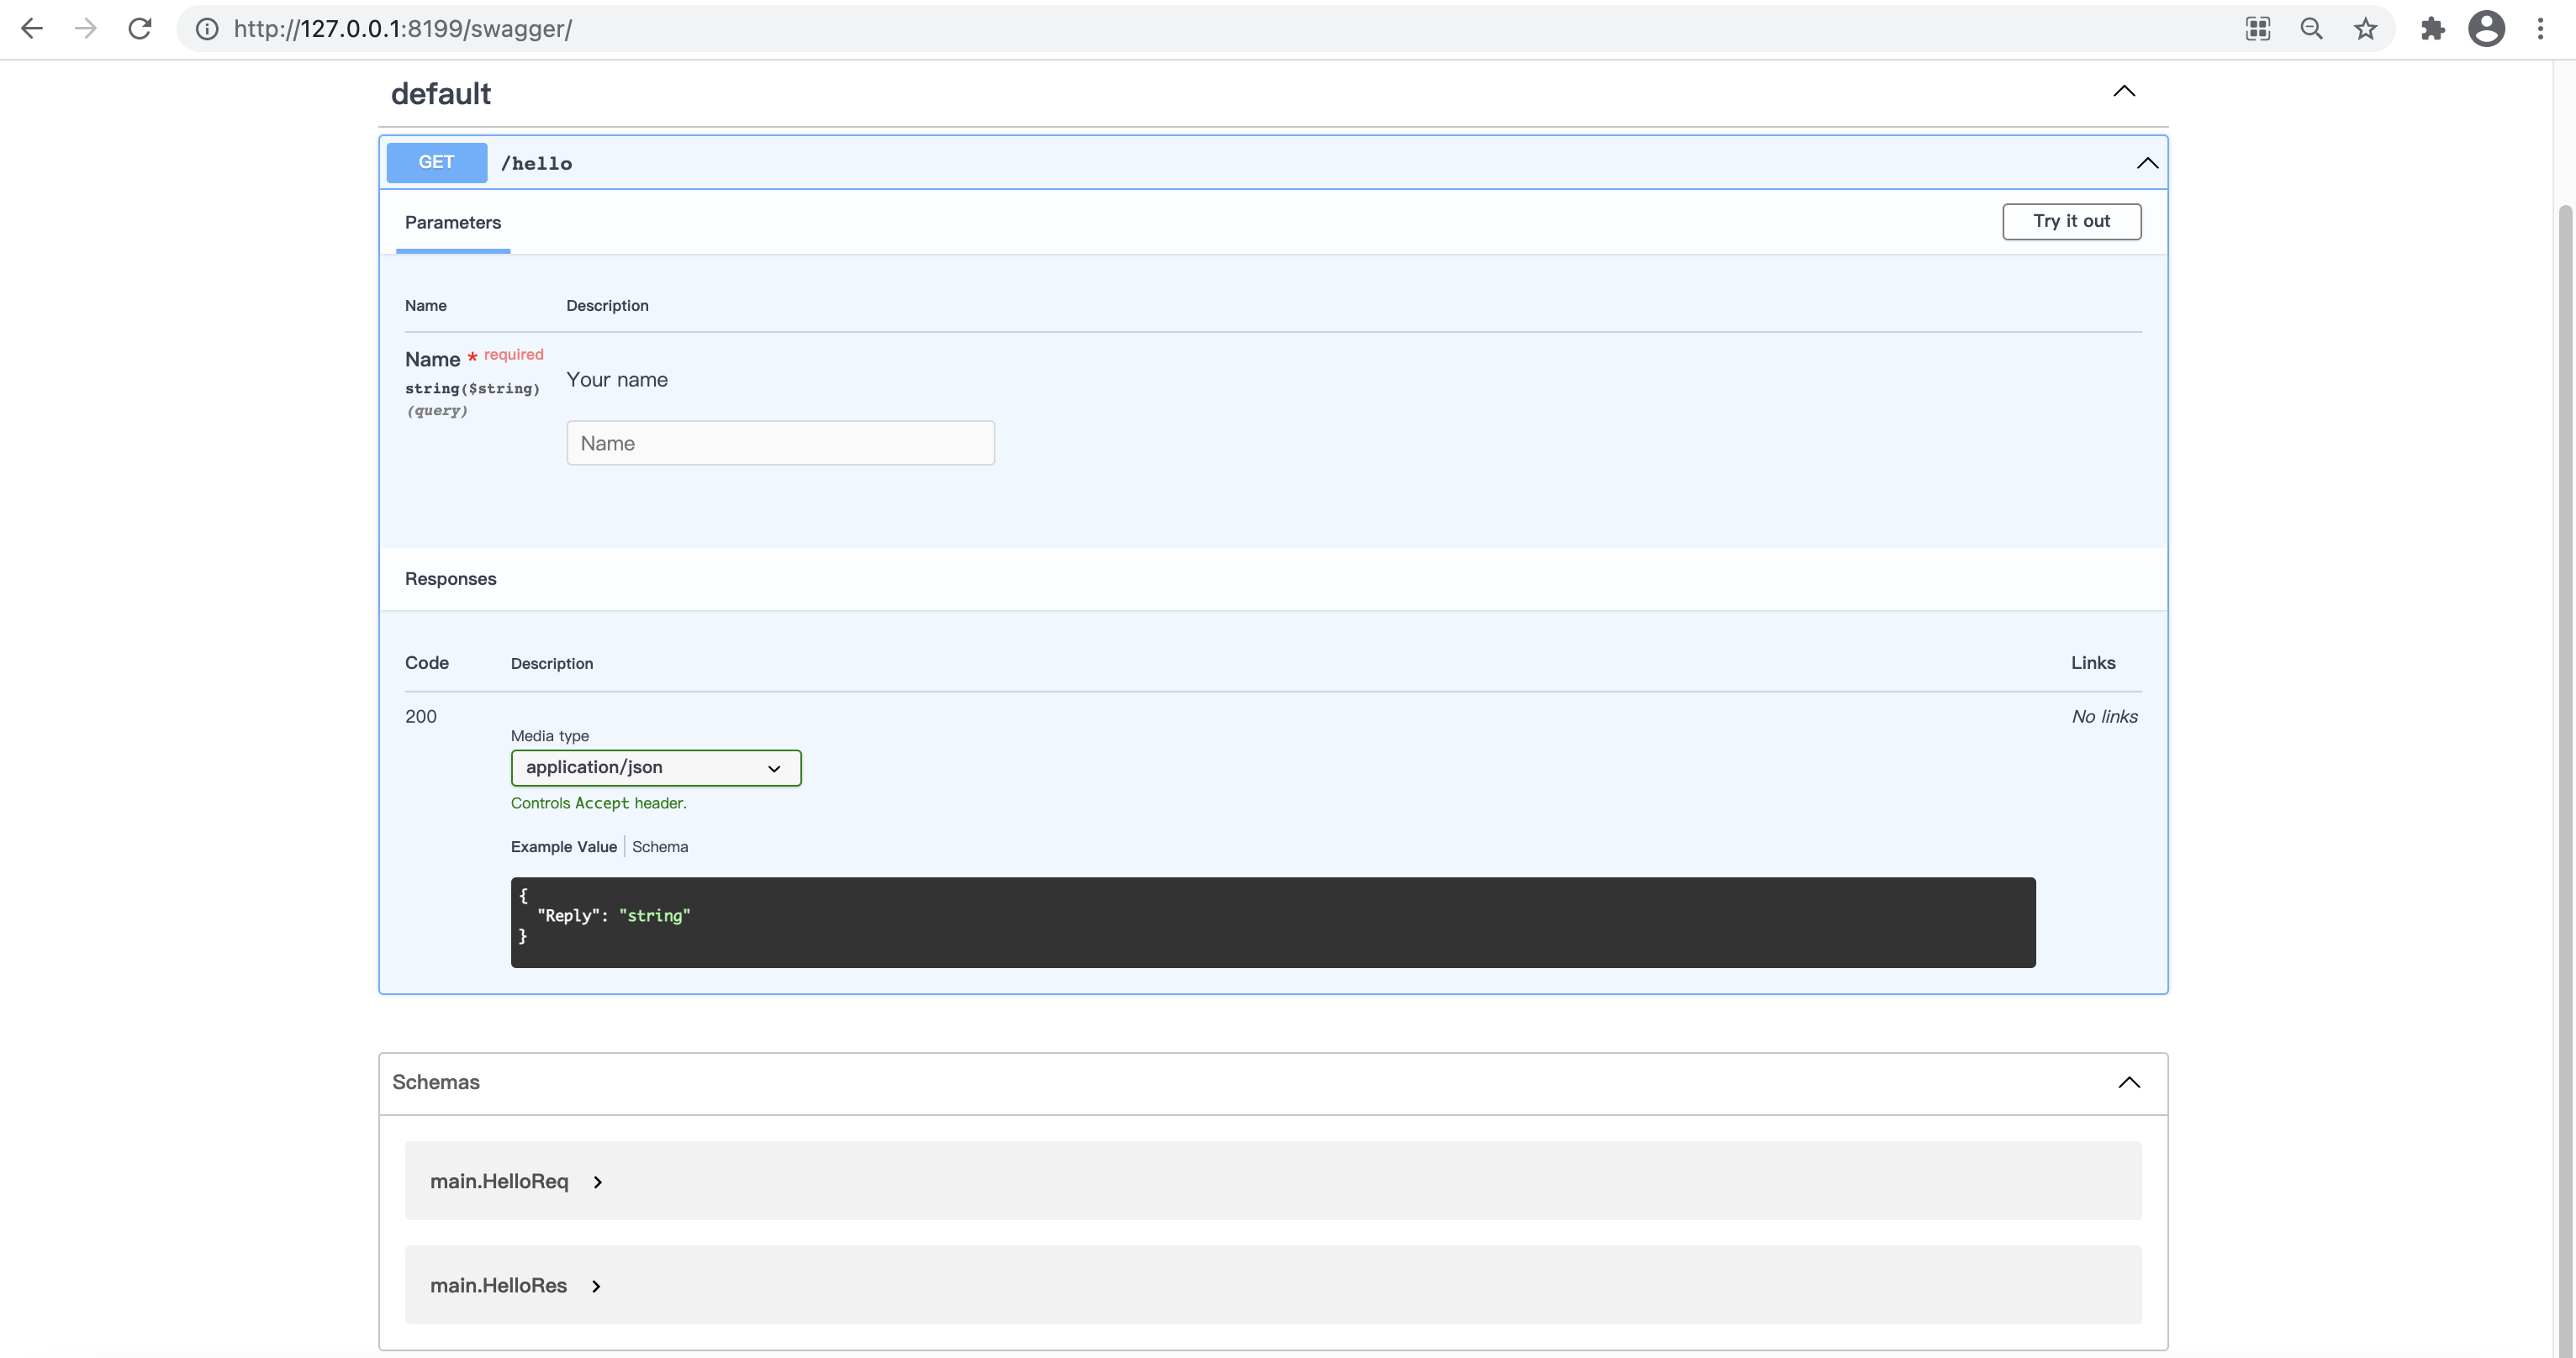Click the site information icon
Image resolution: width=2576 pixels, height=1358 pixels.
tap(207, 29)
